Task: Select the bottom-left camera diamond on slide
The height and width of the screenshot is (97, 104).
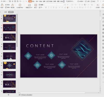Action: [x=37, y=65]
